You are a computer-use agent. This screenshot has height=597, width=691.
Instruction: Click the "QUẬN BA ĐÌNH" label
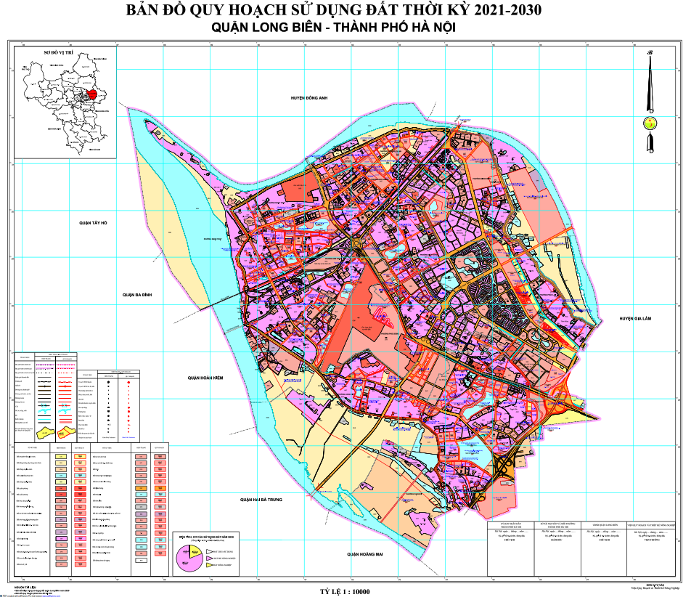[x=137, y=295]
